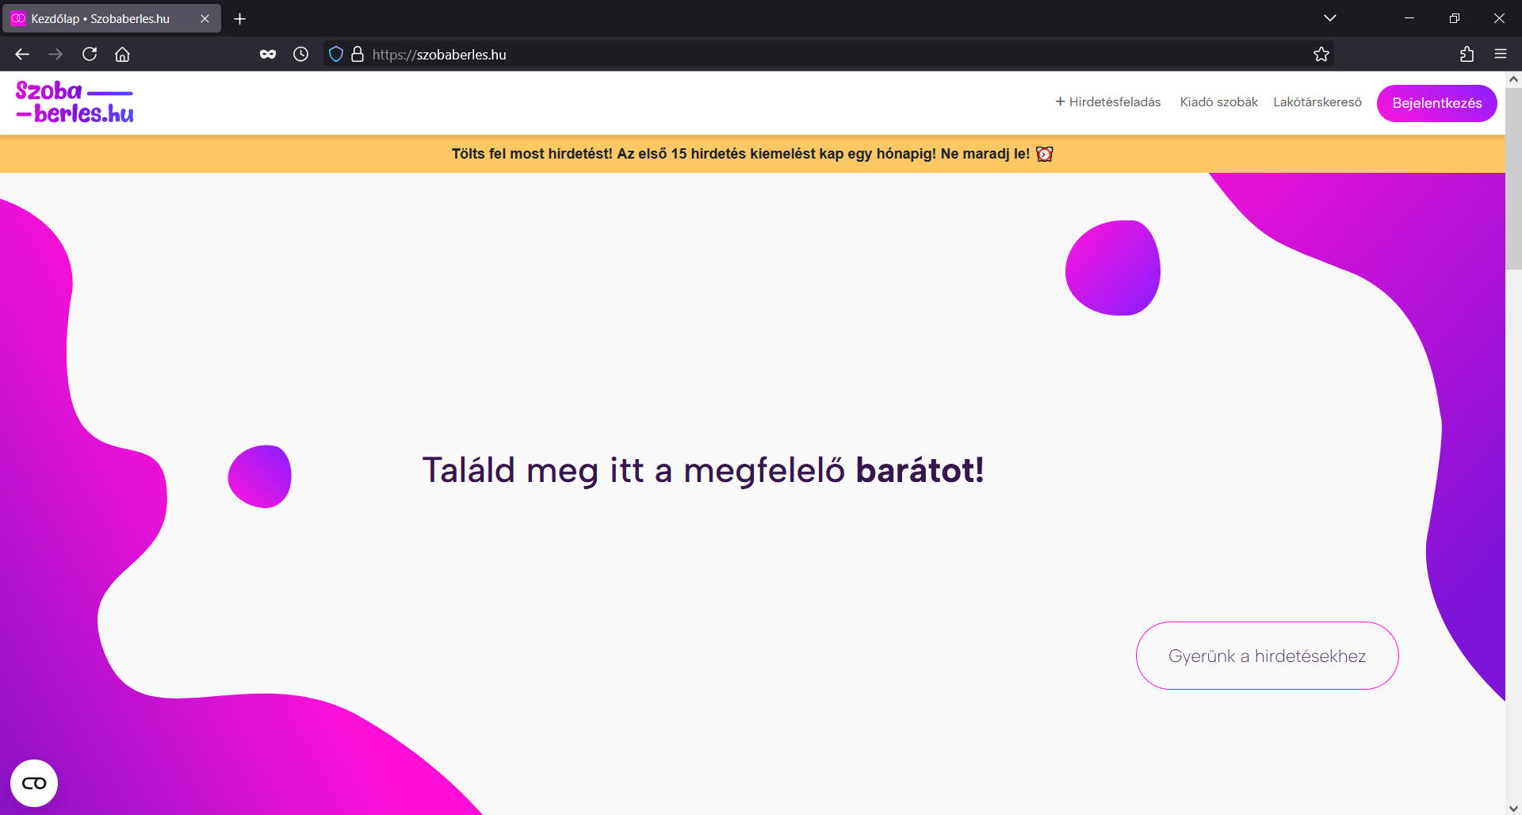Open the private browsing mask icon
The height and width of the screenshot is (815, 1522).
[x=268, y=54]
